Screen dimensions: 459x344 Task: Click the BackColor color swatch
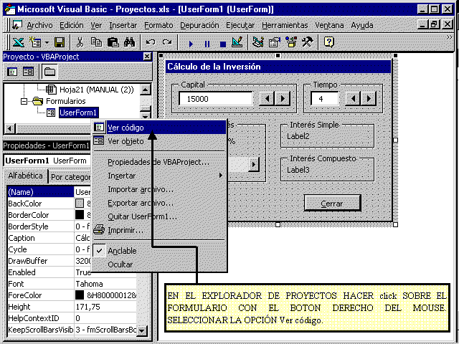tap(80, 204)
